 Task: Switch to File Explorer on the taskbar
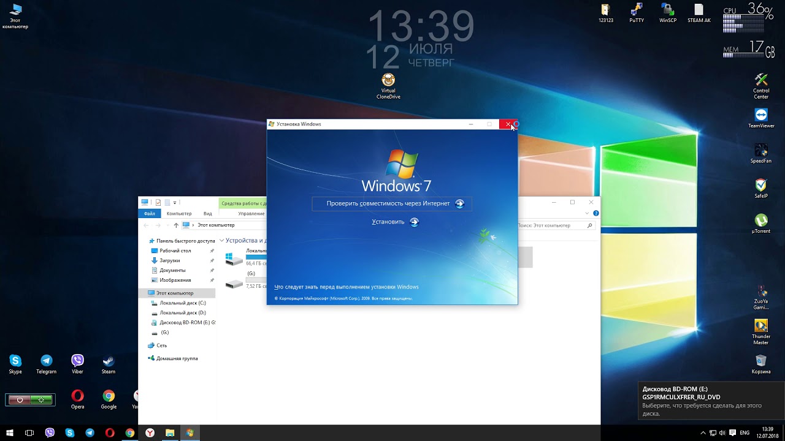point(170,433)
